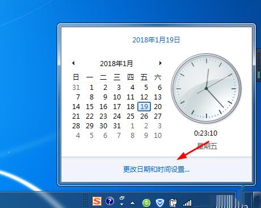The width and height of the screenshot is (261, 208).
Task: Select January 13 in the calendar
Action: 158,97
